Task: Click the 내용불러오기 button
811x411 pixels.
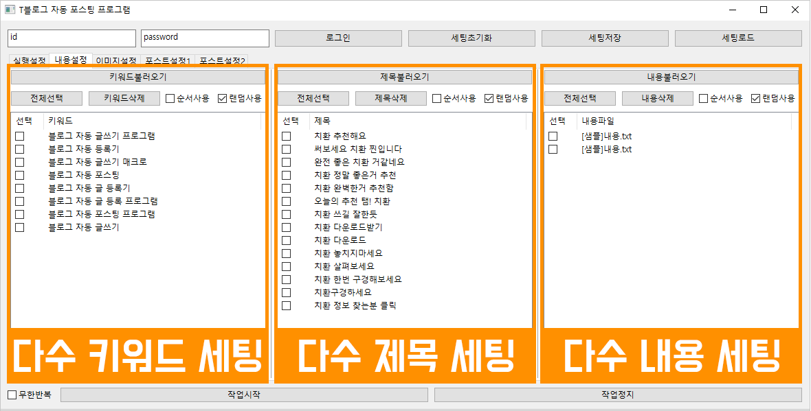Action: 671,77
